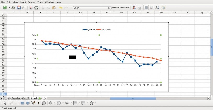
Task: Click the black rectangle on the chart
Action: pyautogui.click(x=72, y=57)
